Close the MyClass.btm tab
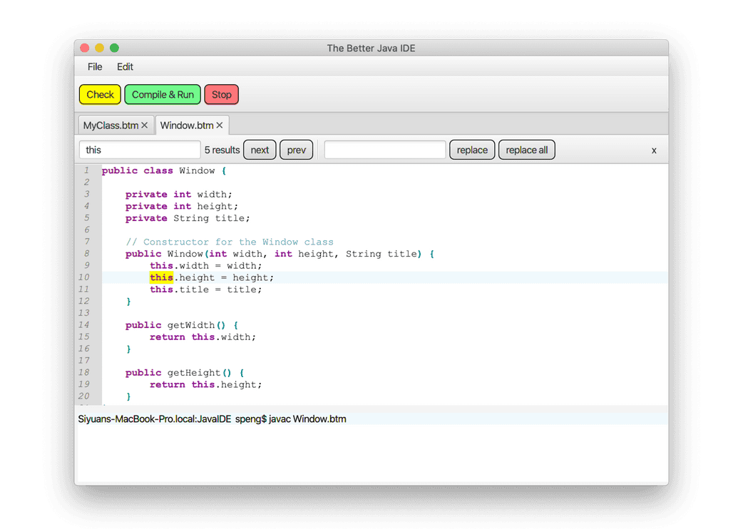 coord(145,125)
